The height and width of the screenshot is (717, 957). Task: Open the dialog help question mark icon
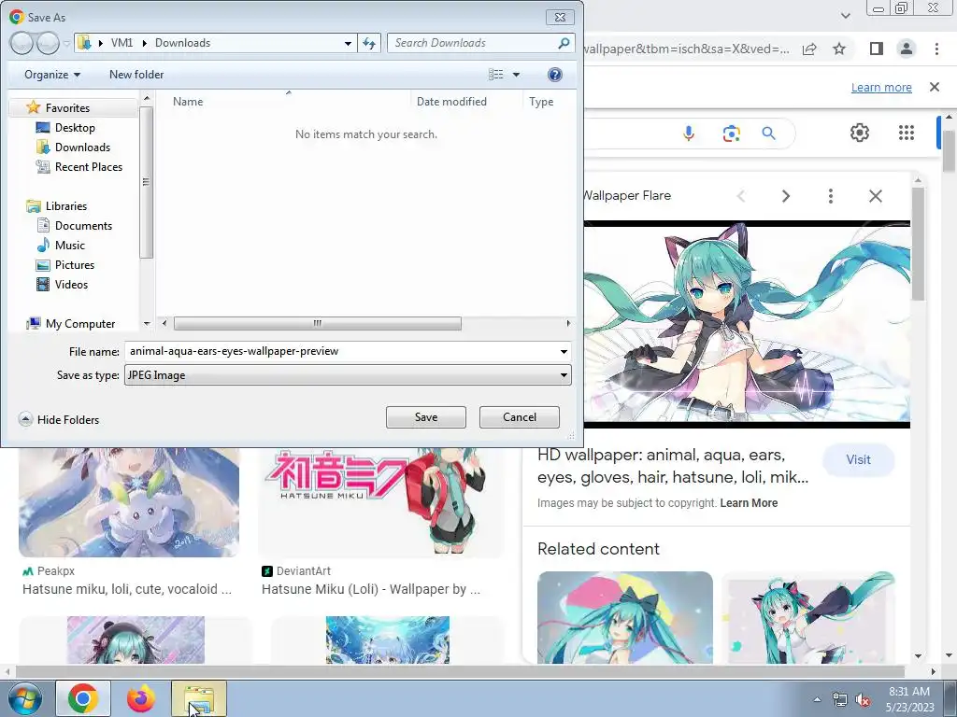(554, 75)
